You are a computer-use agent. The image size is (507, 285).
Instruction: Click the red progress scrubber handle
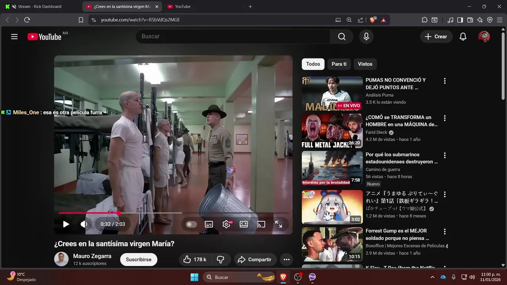pos(118,213)
